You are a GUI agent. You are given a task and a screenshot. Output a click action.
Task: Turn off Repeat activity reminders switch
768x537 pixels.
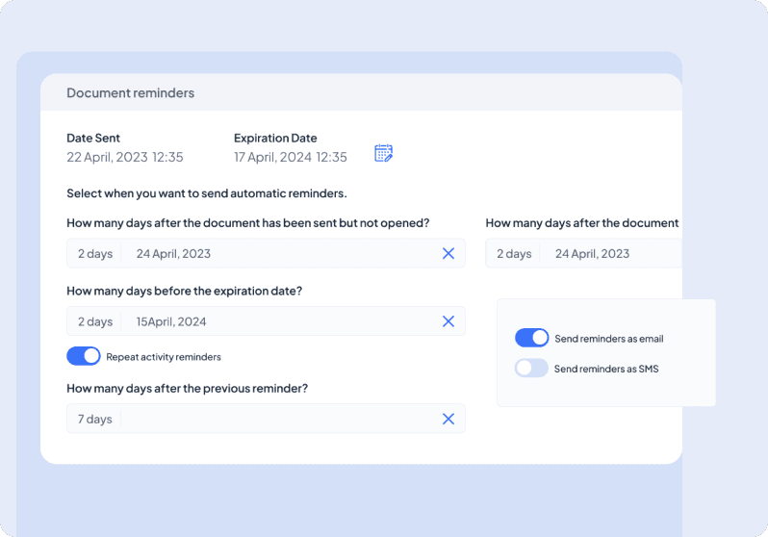click(x=84, y=356)
